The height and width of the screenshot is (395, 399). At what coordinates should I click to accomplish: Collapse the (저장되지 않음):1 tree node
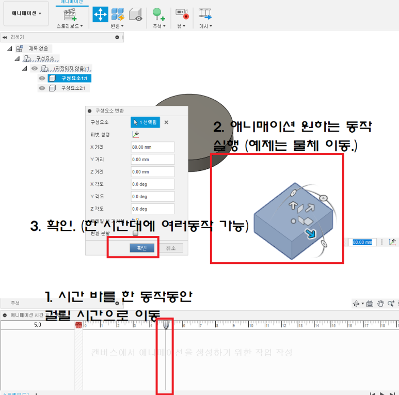click(25, 69)
